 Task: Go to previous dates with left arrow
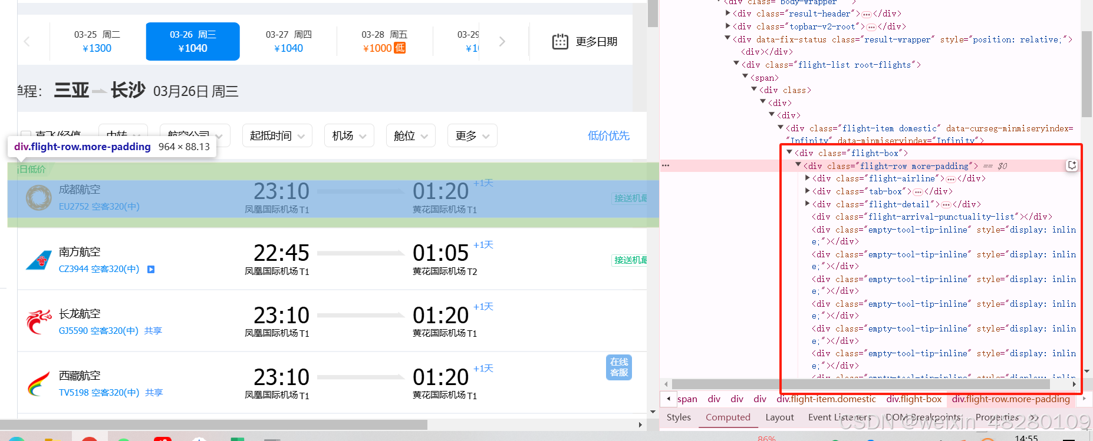pyautogui.click(x=27, y=41)
